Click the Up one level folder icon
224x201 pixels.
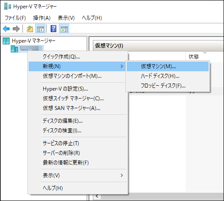(x=30, y=29)
